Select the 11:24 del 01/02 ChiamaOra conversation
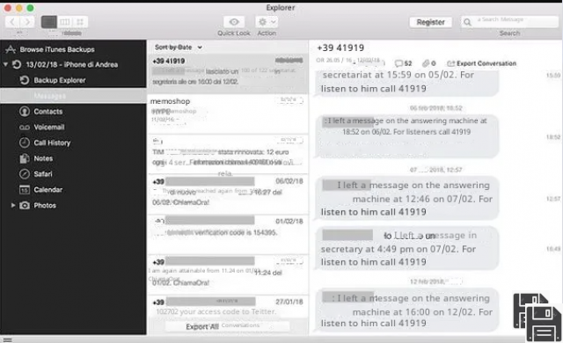This screenshot has width=563, height=343. click(x=228, y=274)
